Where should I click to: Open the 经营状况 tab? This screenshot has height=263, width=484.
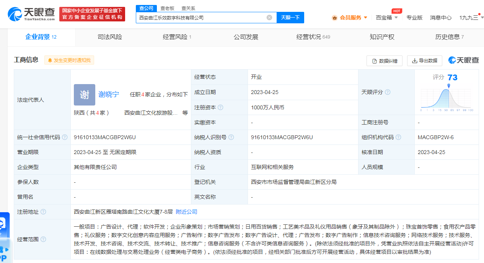[x=313, y=37]
